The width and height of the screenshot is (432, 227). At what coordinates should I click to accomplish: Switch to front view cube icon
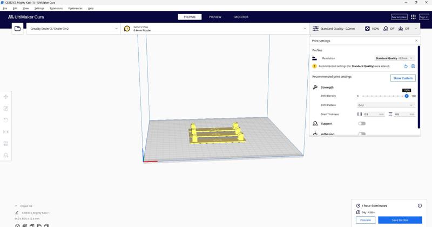24,225
